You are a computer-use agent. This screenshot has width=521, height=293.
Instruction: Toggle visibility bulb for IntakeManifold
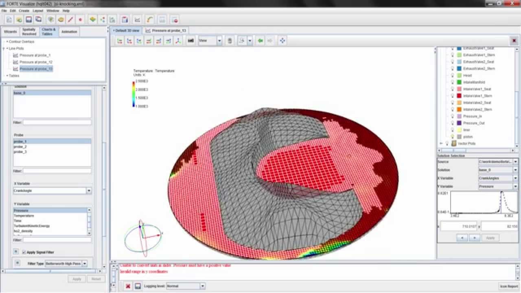pos(452,82)
